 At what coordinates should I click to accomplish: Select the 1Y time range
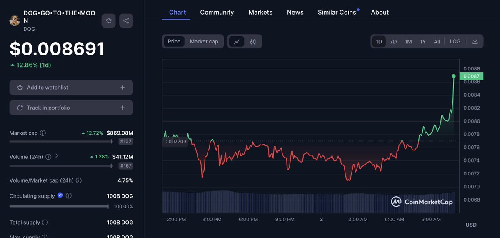[423, 41]
